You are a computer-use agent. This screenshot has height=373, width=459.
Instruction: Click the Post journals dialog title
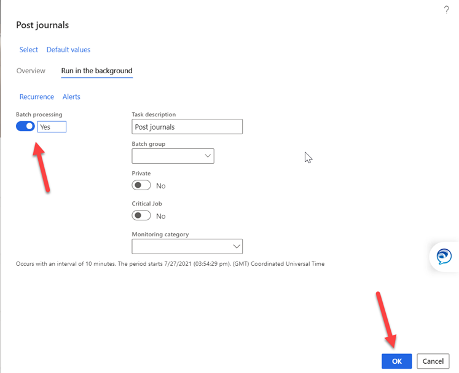pos(42,25)
